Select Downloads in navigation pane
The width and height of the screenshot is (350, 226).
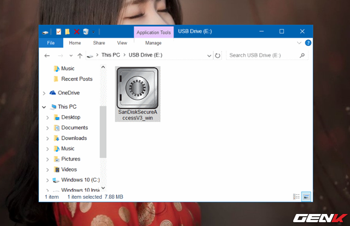(74, 138)
